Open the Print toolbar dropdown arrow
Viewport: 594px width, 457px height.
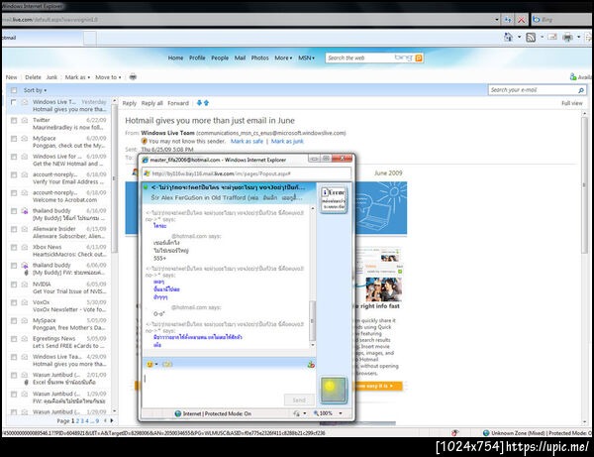pos(578,37)
